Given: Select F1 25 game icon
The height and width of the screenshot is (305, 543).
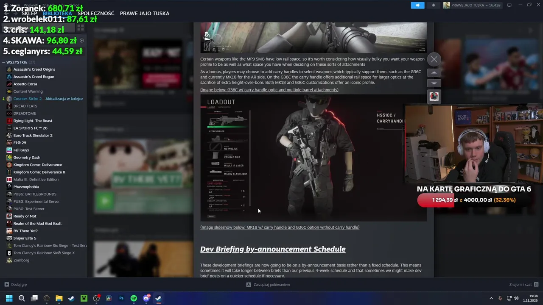Looking at the screenshot, I should click(x=9, y=143).
